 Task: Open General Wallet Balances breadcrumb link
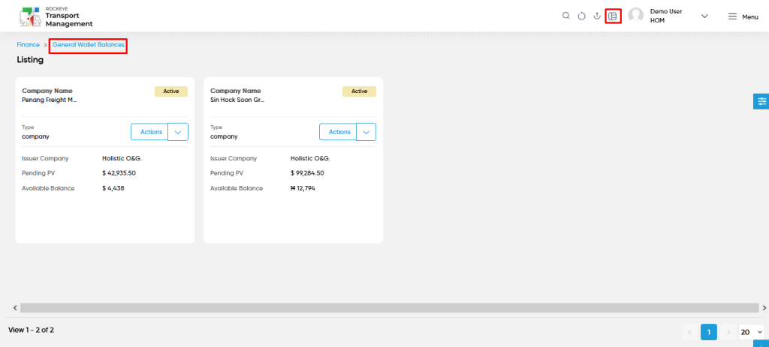(x=89, y=44)
